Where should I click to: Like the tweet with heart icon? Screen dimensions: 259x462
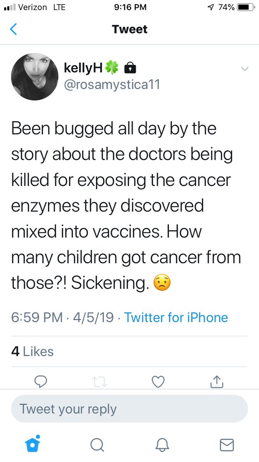point(158,381)
